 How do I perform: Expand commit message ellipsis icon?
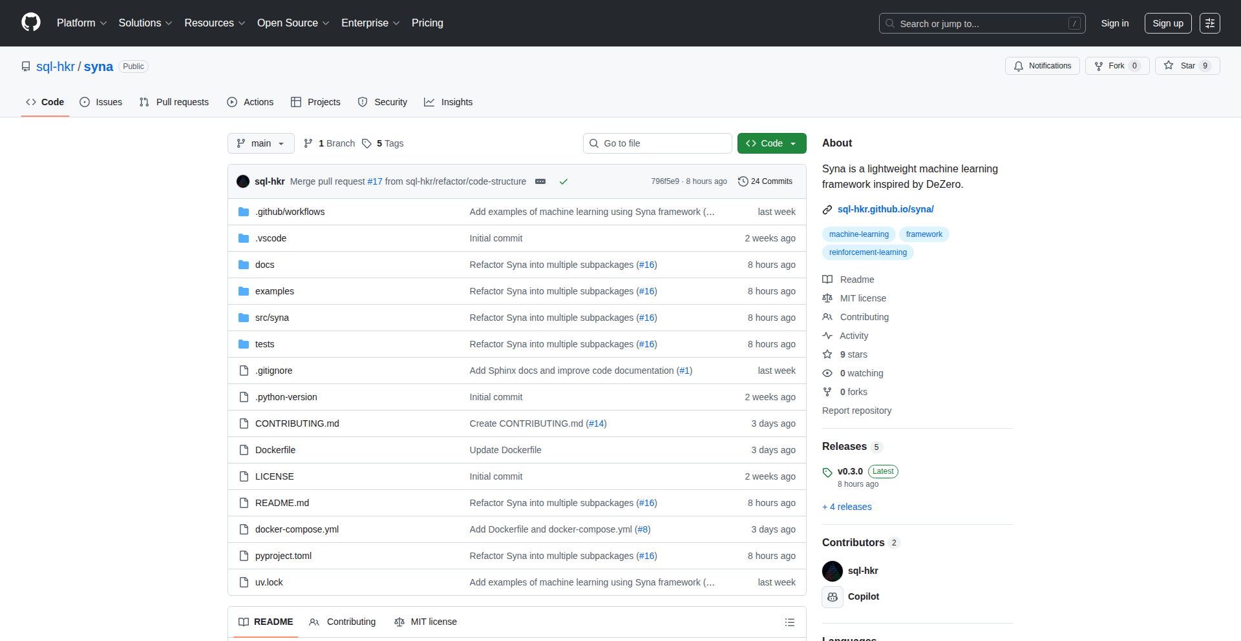point(540,181)
